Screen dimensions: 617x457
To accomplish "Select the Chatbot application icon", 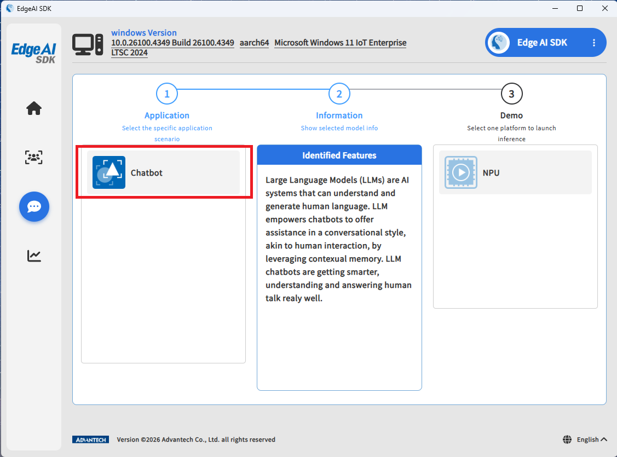I will click(109, 172).
